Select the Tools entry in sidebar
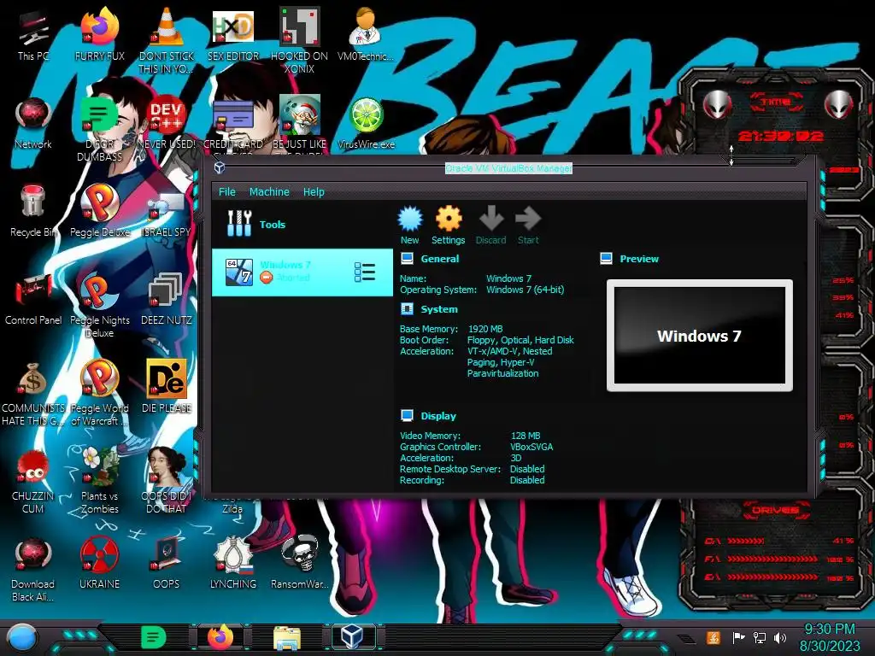875x656 pixels. point(302,225)
